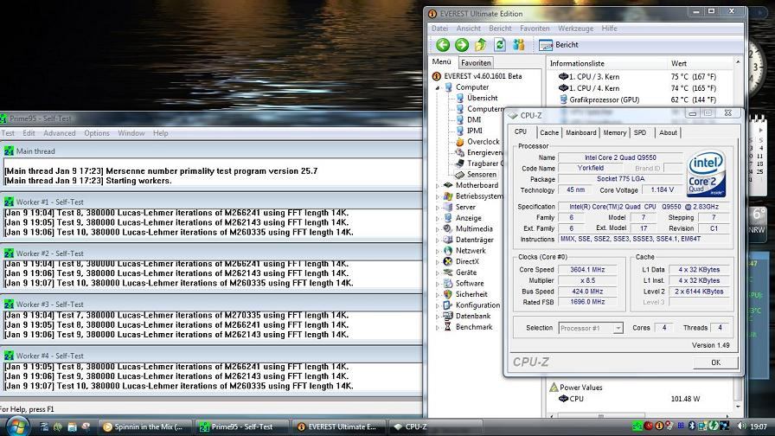Switch to the Mainboard tab in CPU-Z
The width and height of the screenshot is (775, 436).
point(580,132)
